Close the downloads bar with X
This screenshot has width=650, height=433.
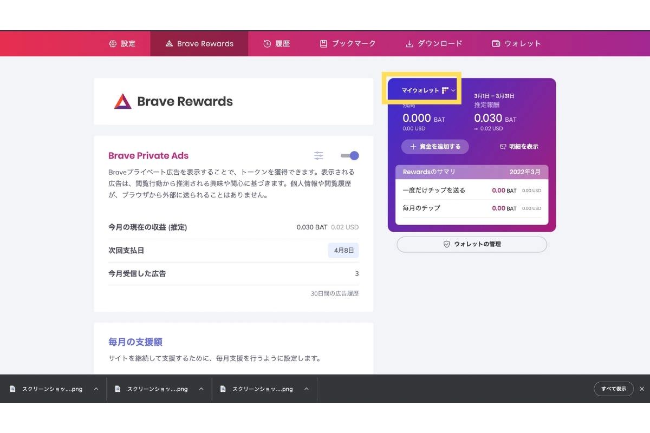pyautogui.click(x=642, y=389)
